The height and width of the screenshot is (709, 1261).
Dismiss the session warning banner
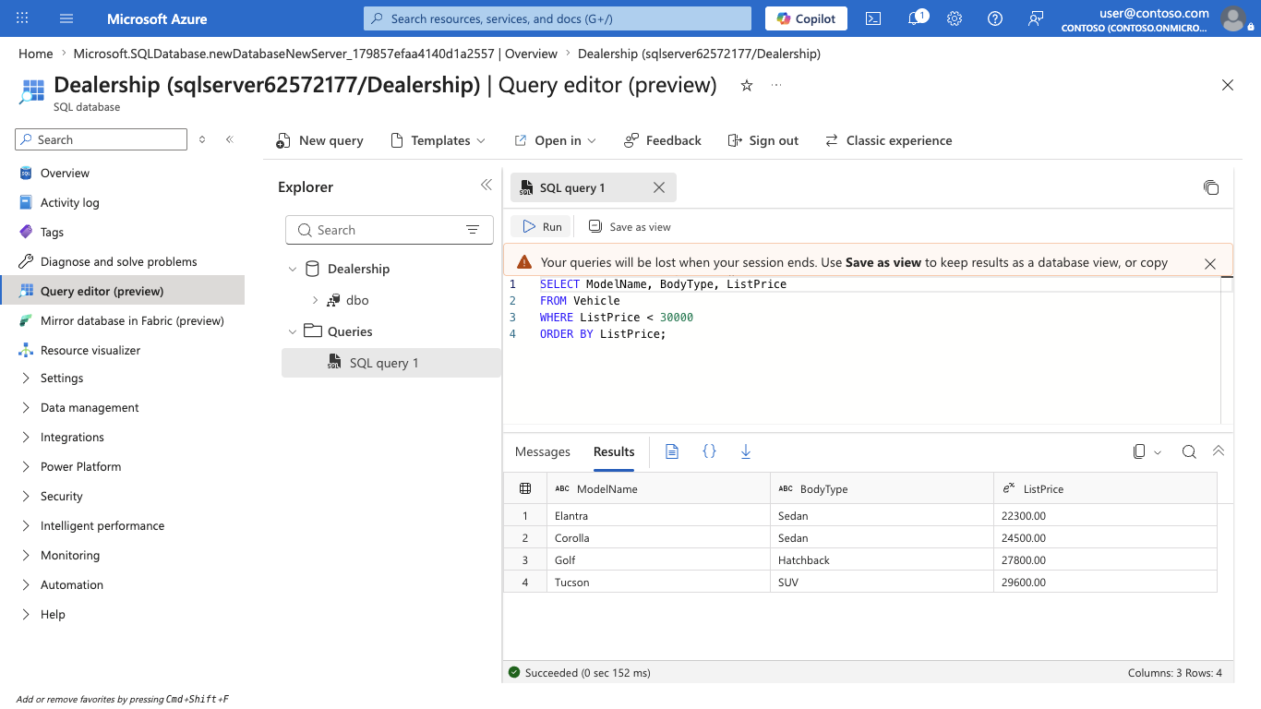point(1210,263)
